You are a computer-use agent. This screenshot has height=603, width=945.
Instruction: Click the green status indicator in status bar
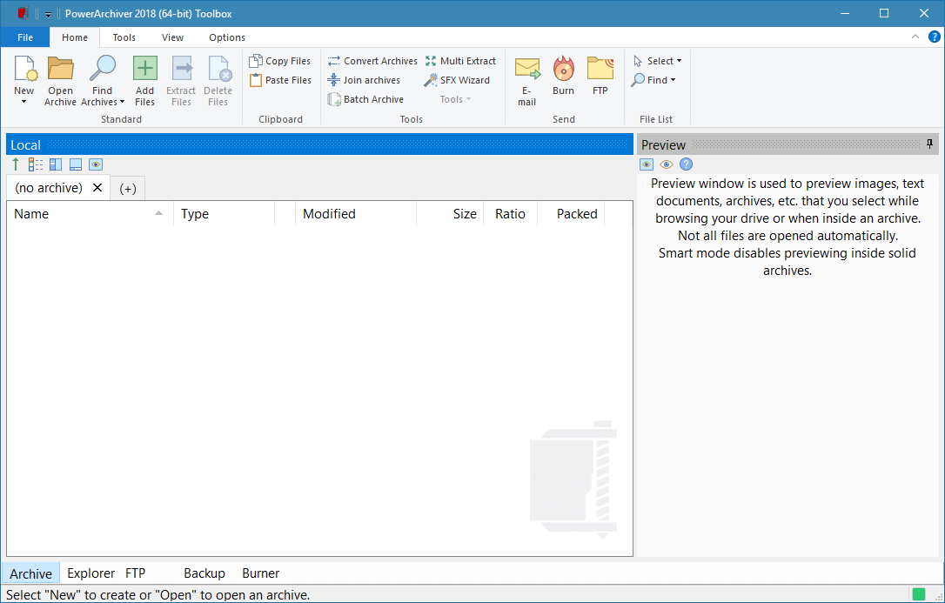(919, 594)
